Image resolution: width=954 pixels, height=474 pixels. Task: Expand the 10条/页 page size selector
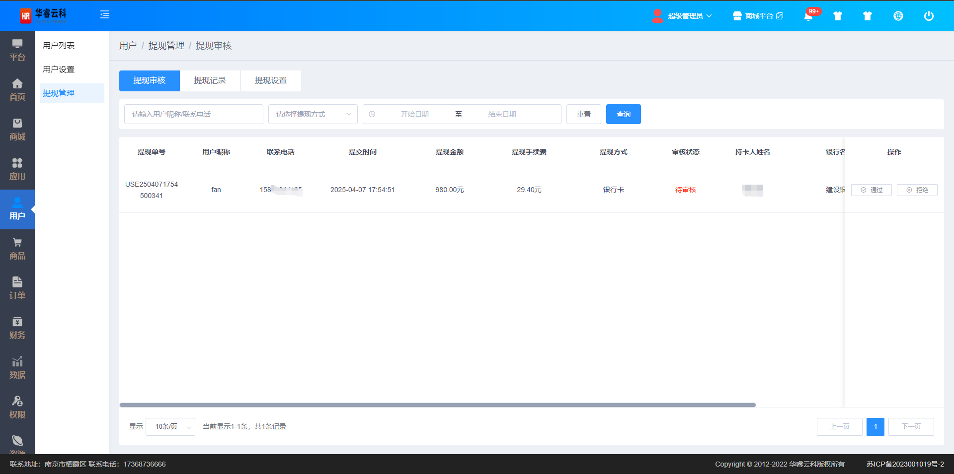coord(170,427)
